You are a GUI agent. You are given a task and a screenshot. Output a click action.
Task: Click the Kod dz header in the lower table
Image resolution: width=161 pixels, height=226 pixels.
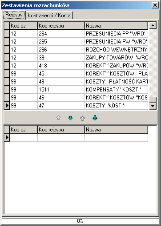click(x=24, y=130)
